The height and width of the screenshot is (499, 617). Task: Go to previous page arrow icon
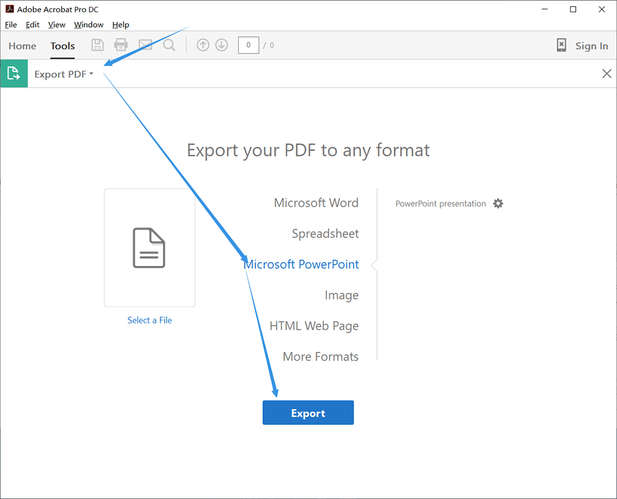coord(203,45)
